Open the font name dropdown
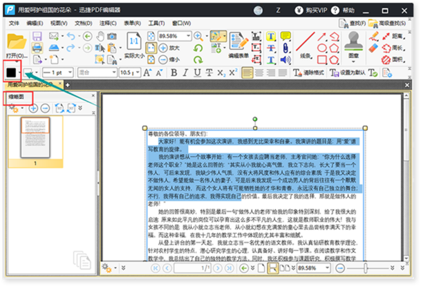Image resolution: width=421 pixels, height=286 pixels. (x=114, y=73)
